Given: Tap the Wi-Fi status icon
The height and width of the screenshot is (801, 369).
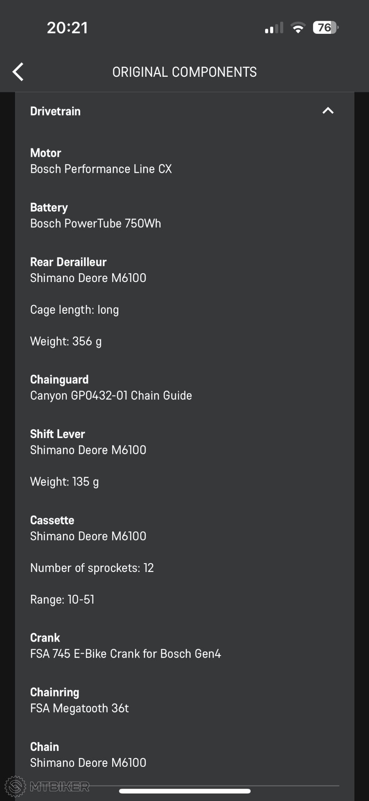Looking at the screenshot, I should tap(298, 28).
